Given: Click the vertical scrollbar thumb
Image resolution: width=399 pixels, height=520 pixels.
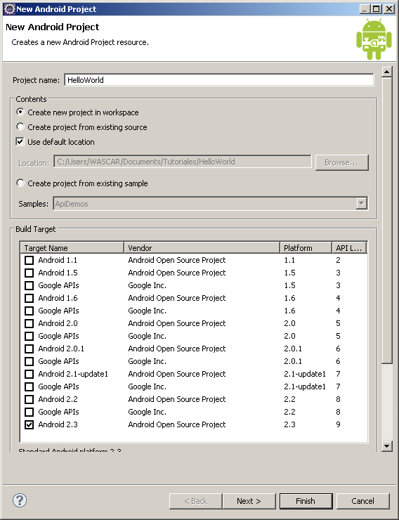Looking at the screenshot, I should (x=387, y=220).
